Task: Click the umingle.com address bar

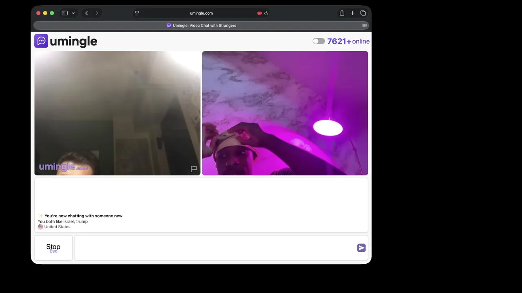Action: pos(201,13)
